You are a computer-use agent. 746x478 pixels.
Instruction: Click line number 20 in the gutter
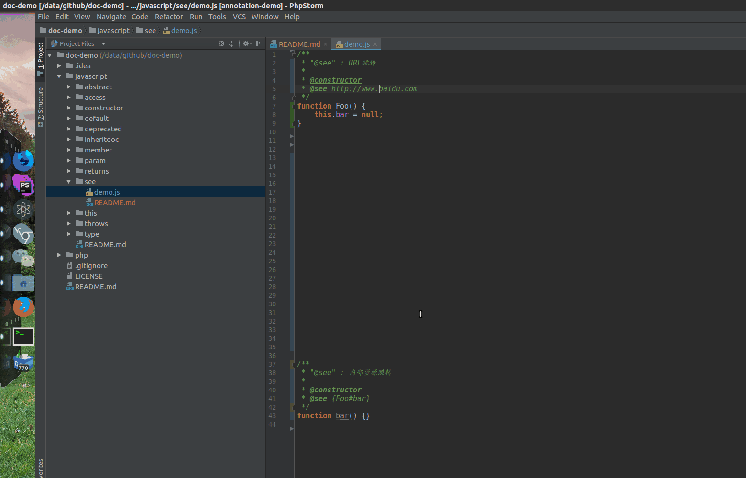click(x=272, y=218)
